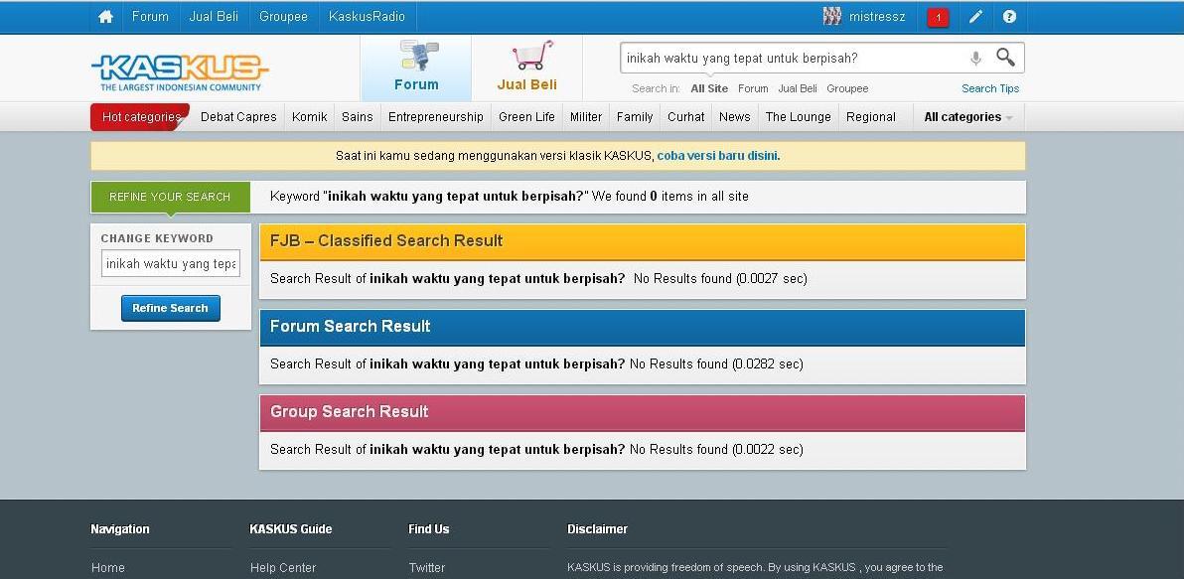Open the Komik category
Screen dimensions: 1184x579
click(310, 117)
